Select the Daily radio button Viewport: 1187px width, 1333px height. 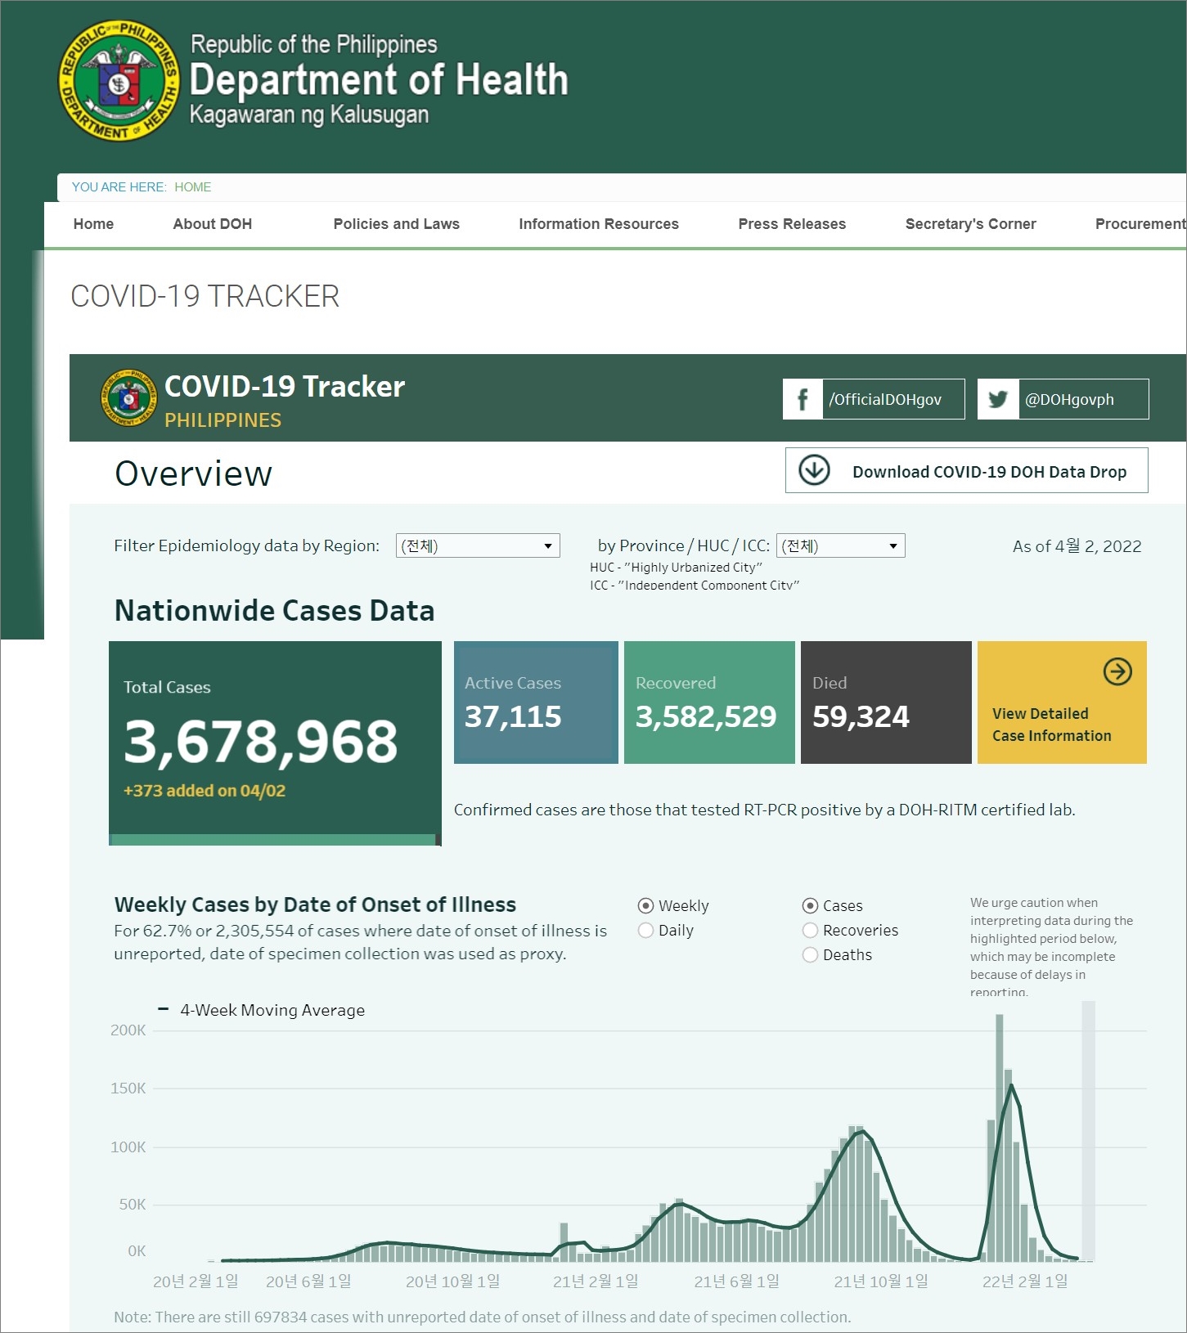[x=645, y=930]
